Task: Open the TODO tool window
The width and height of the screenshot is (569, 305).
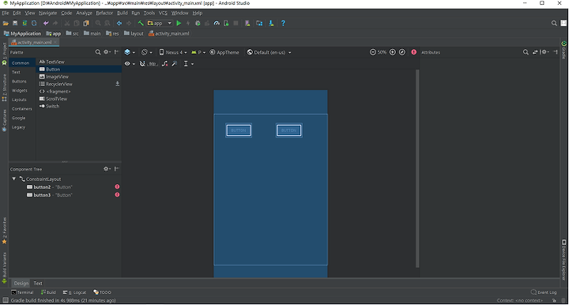Action: (102, 292)
